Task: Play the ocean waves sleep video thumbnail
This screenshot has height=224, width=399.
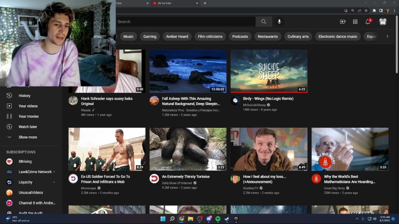Action: pyautogui.click(x=188, y=71)
